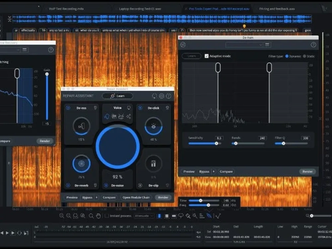Click the Repair Assistant settings gear
Viewport: 332px width, 249px height.
[x=161, y=96]
